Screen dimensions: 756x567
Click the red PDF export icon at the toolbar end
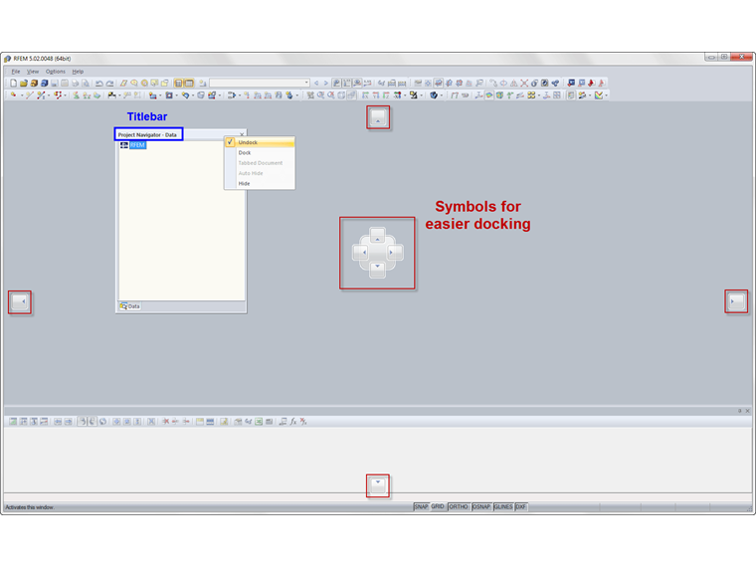[x=601, y=83]
